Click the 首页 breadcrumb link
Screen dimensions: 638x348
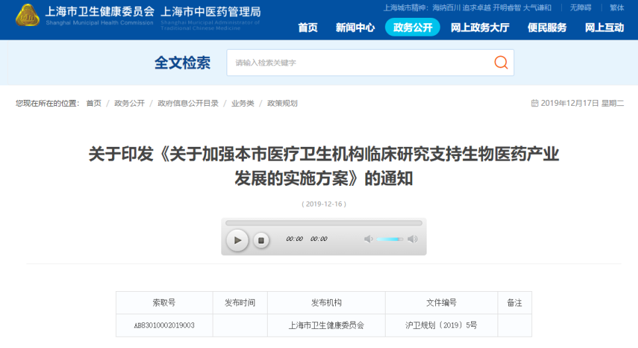[x=93, y=103]
